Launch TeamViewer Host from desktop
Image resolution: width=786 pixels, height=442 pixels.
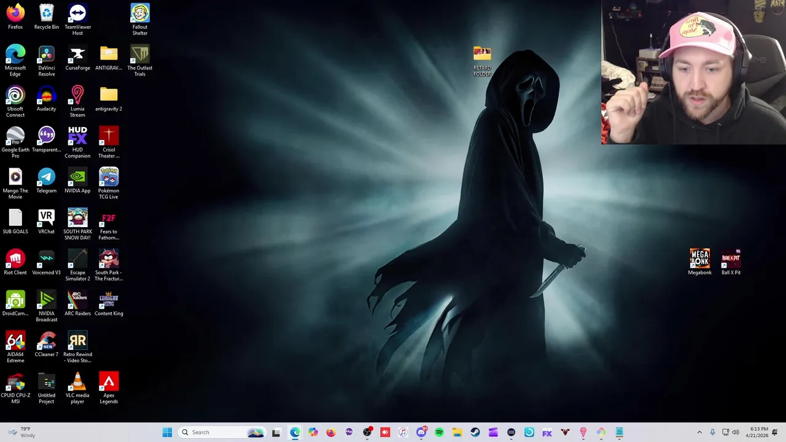77,20
